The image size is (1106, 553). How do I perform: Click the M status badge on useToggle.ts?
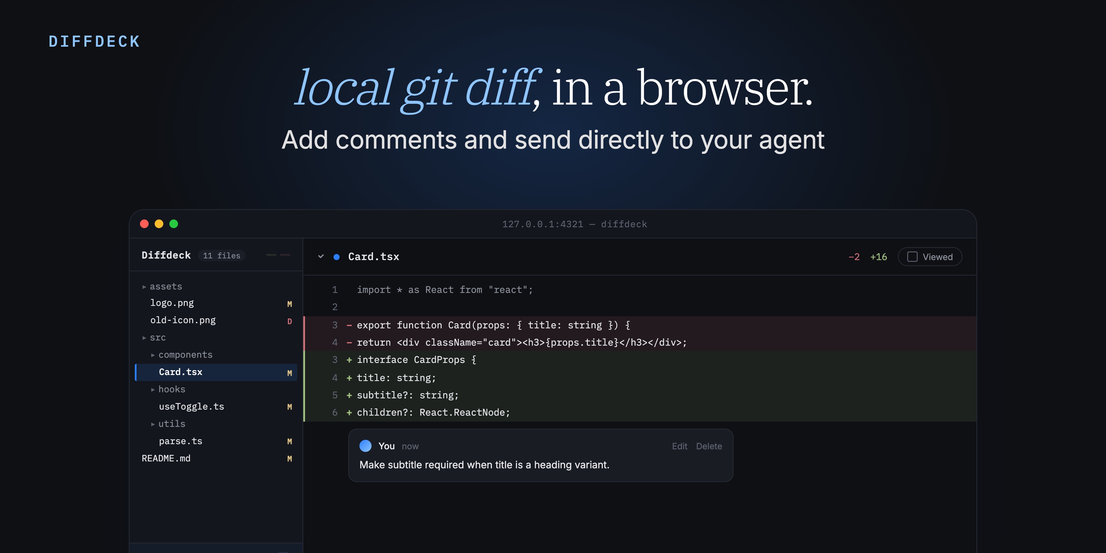click(289, 407)
